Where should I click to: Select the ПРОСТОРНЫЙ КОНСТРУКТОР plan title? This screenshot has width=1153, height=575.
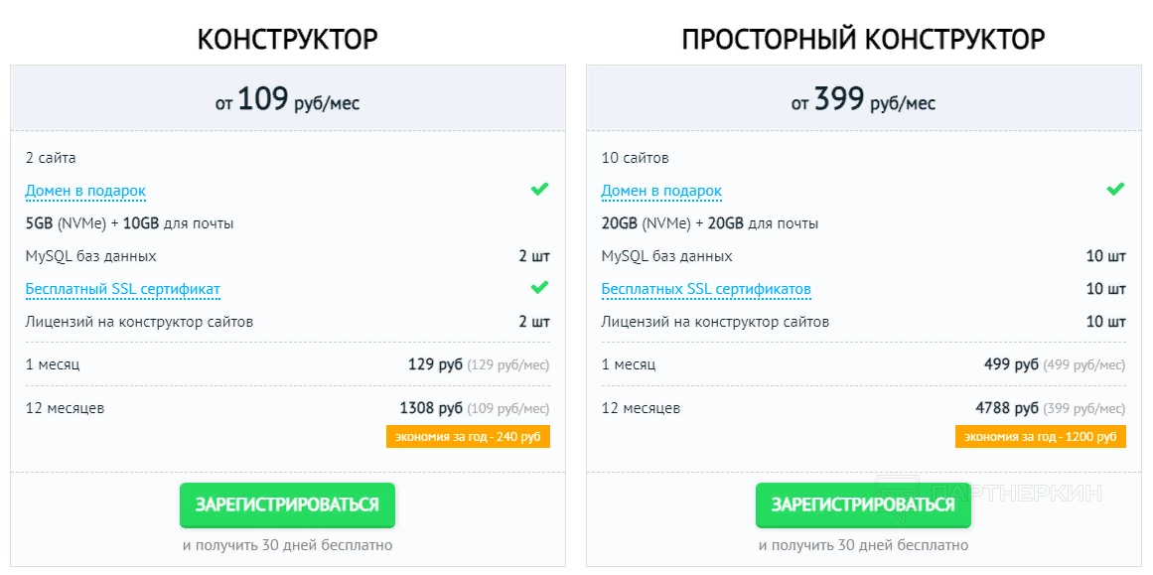pyautogui.click(x=863, y=39)
